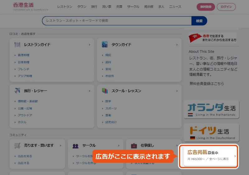Open the 公園・広場 link
249x175 pixels.
[25, 108]
